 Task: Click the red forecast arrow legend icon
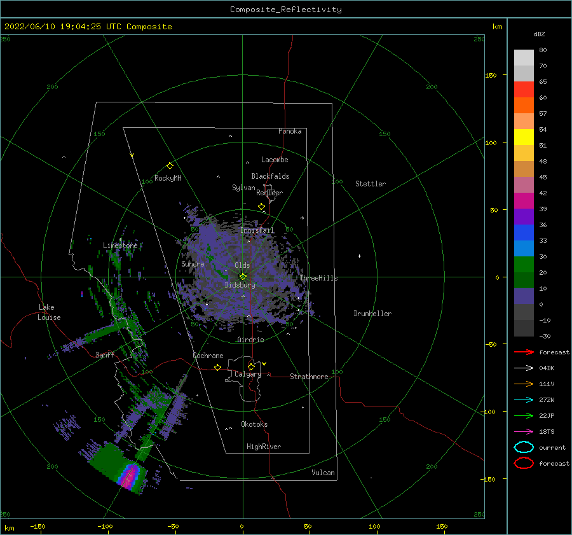click(x=524, y=352)
